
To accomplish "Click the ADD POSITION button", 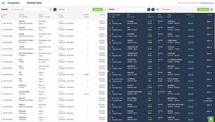I will pos(203,9).
